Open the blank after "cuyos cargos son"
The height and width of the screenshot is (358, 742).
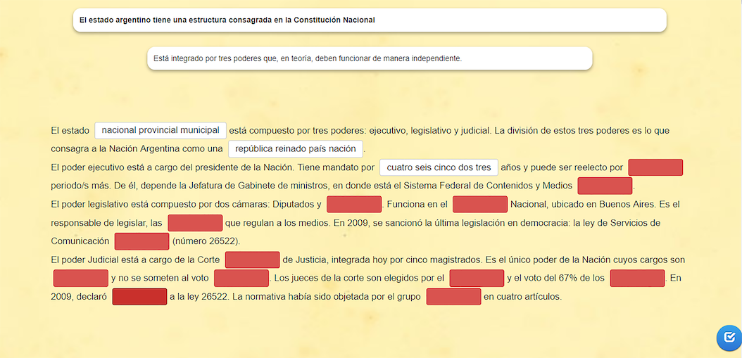pos(80,279)
